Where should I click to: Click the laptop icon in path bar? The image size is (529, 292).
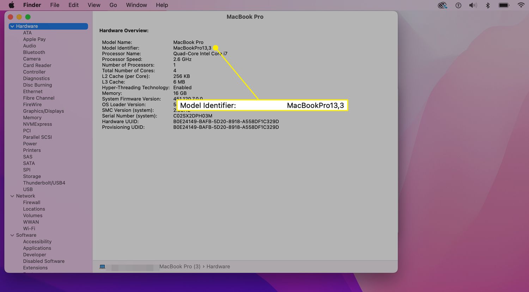tap(102, 267)
